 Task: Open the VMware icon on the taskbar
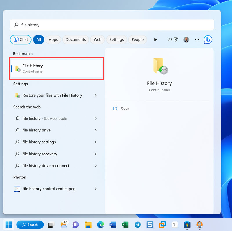pos(162,225)
